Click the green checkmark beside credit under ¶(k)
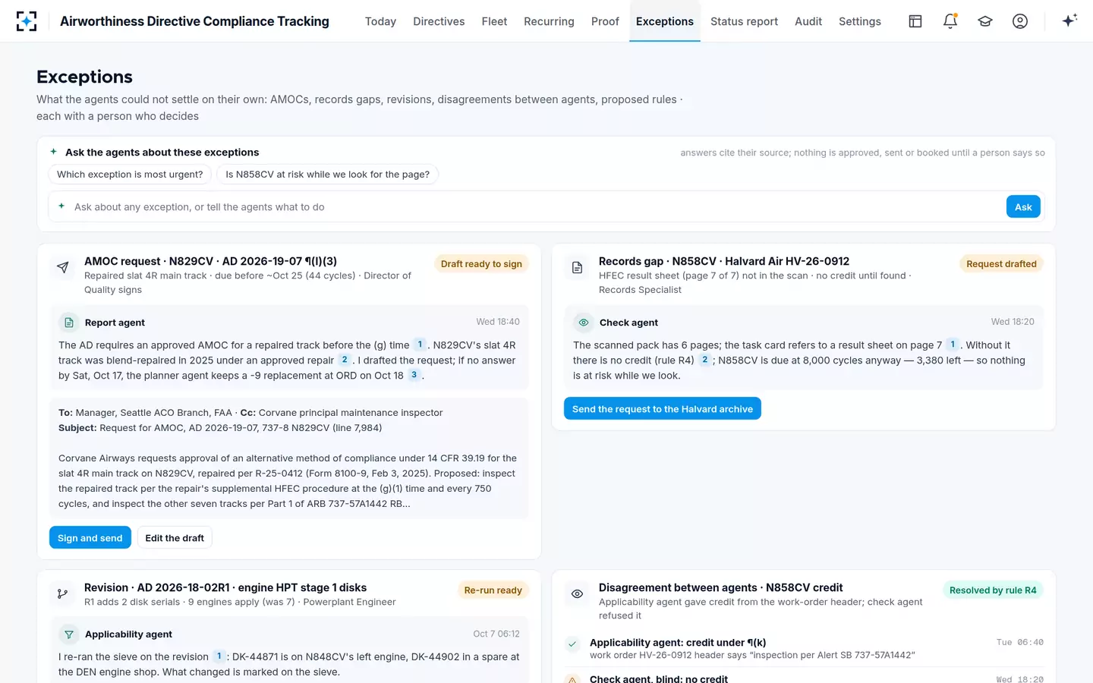The height and width of the screenshot is (683, 1093). click(572, 644)
